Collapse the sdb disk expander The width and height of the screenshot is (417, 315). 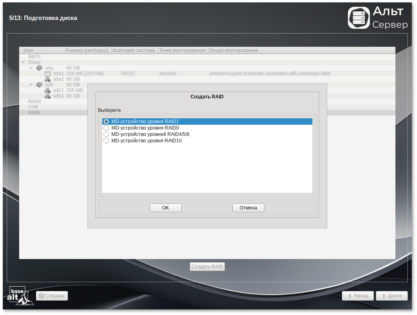point(31,85)
